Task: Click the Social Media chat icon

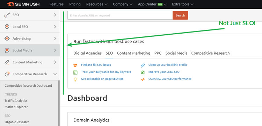Action: click(x=7, y=50)
